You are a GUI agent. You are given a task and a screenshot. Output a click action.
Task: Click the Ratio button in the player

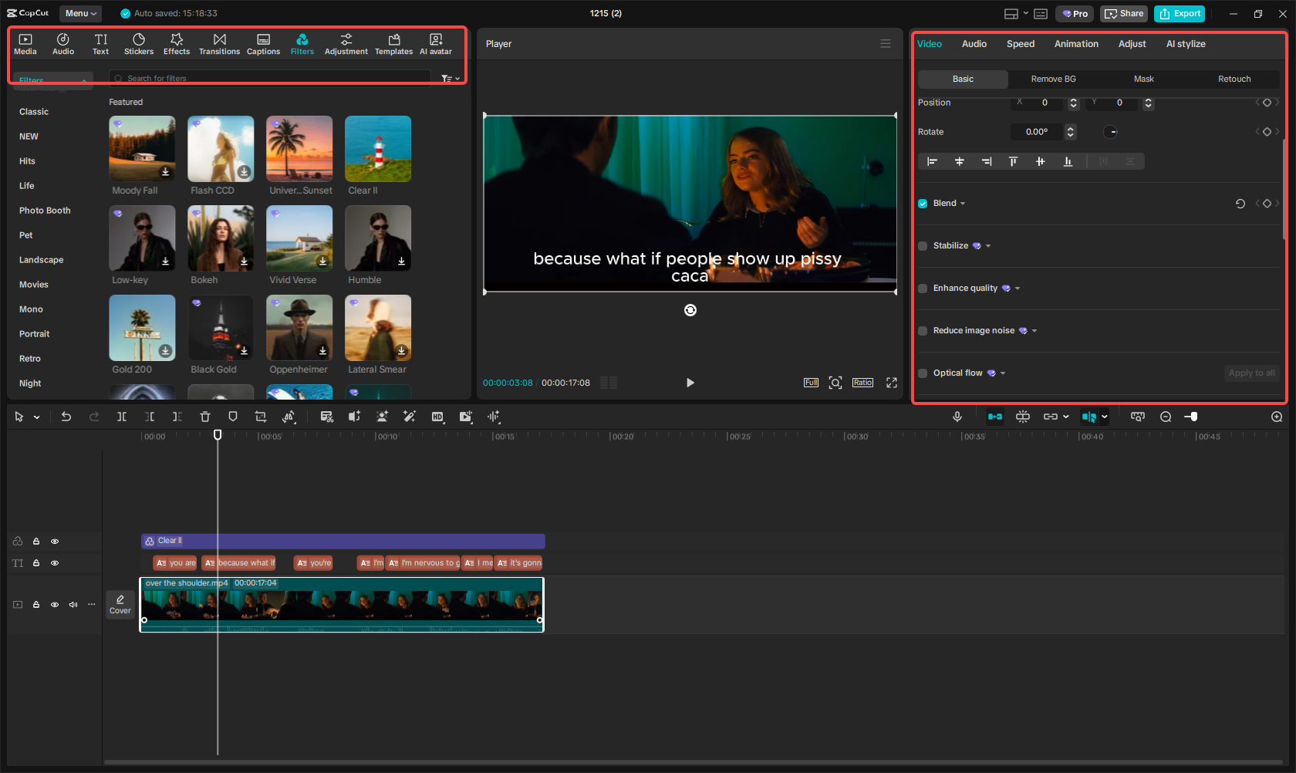click(862, 383)
